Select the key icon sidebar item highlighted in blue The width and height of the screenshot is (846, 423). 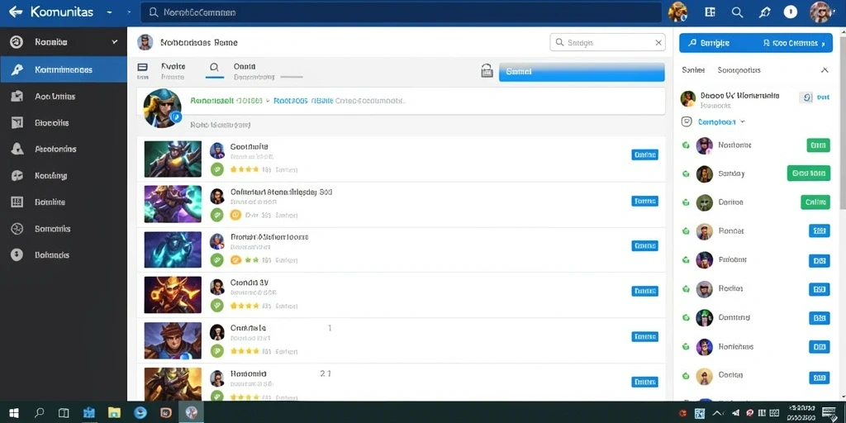point(64,69)
